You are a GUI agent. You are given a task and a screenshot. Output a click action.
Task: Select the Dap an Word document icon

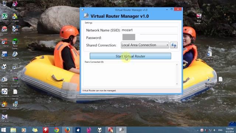point(209,57)
